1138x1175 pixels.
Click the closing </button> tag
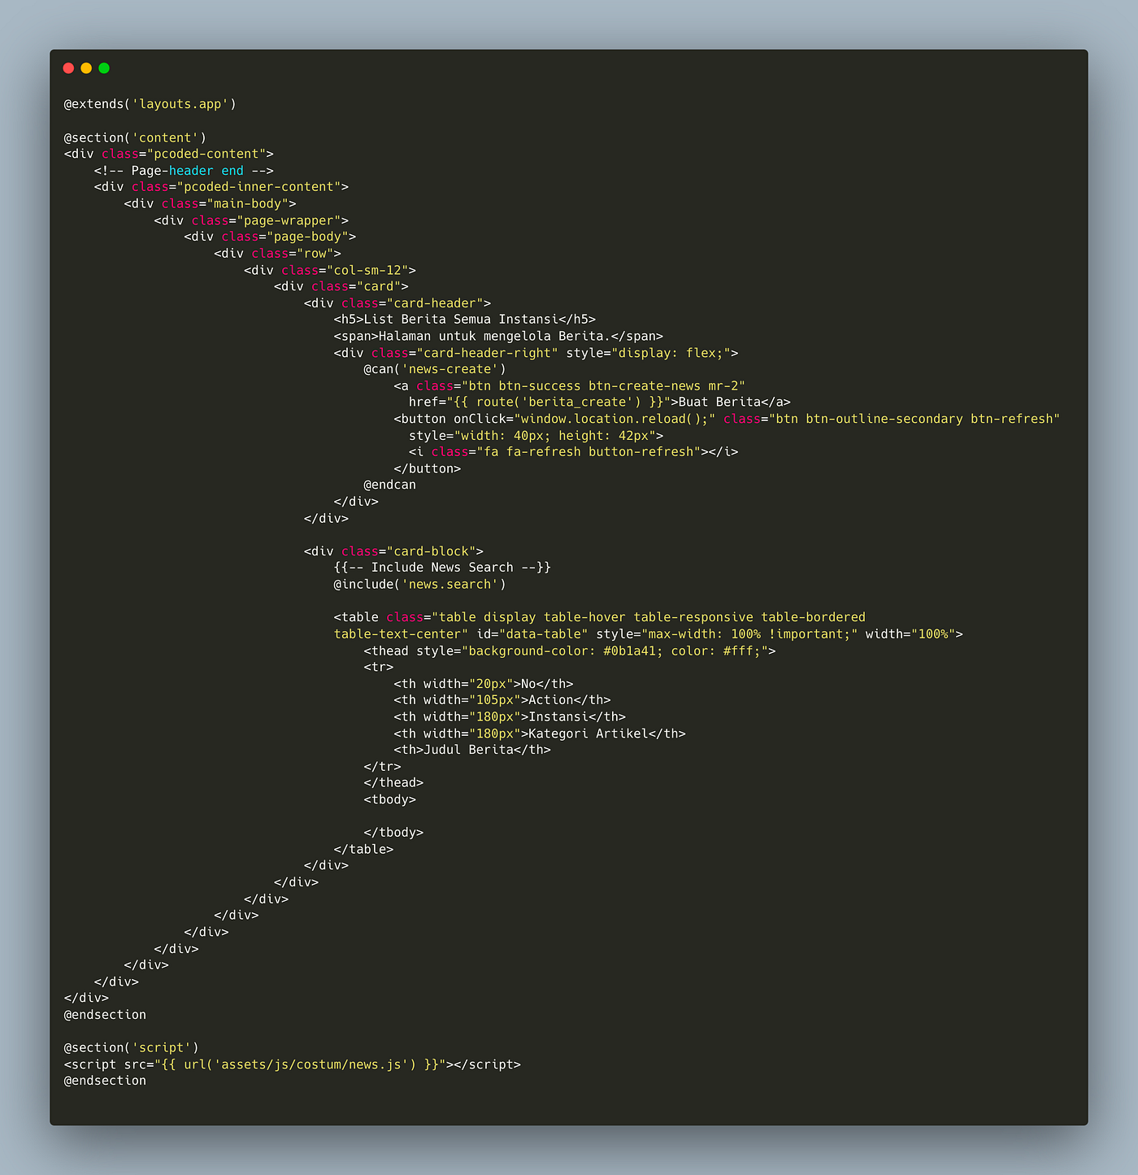click(x=427, y=468)
